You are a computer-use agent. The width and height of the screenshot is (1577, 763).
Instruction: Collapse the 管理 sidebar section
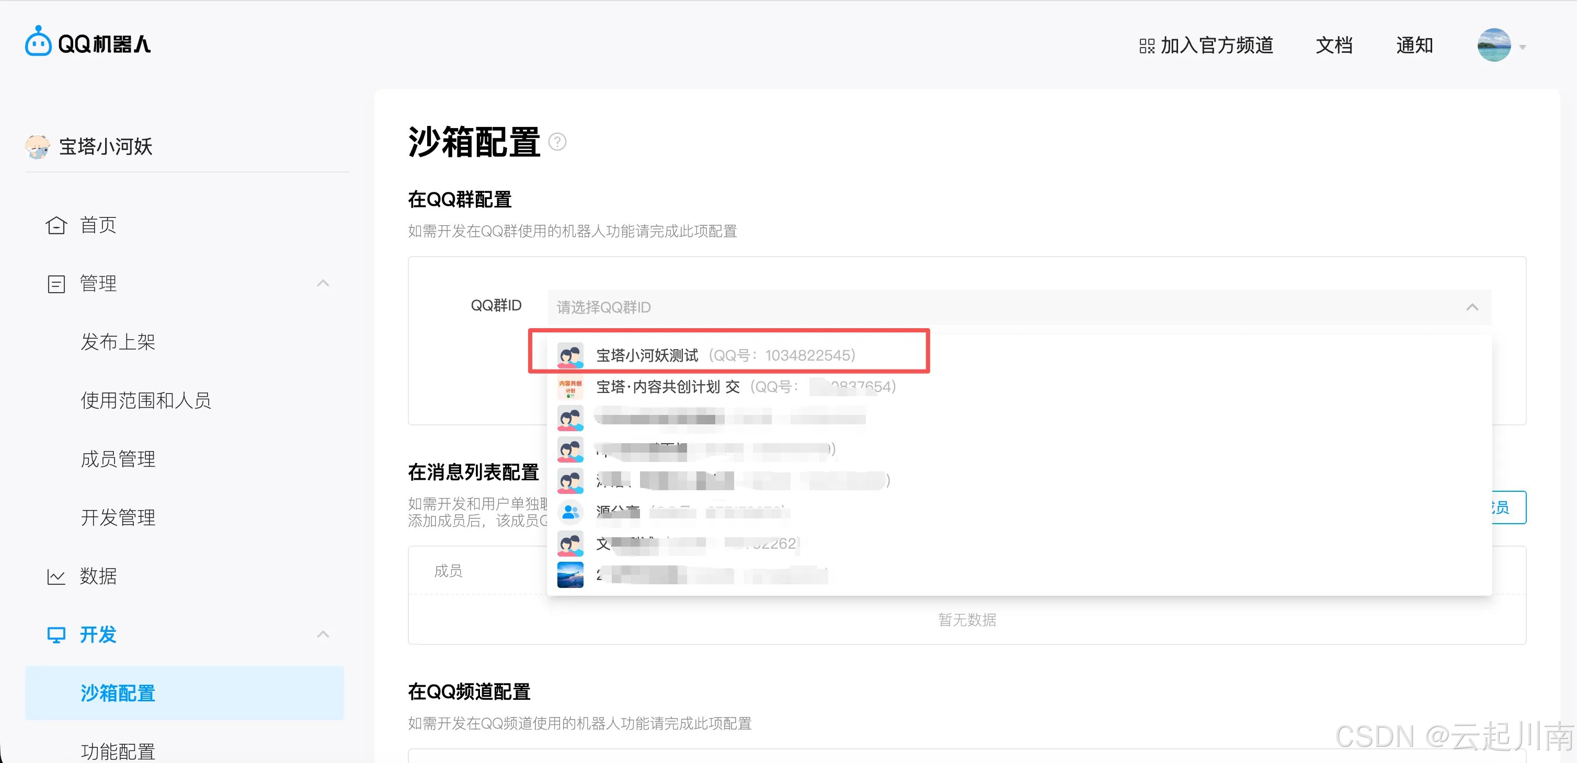coord(323,283)
